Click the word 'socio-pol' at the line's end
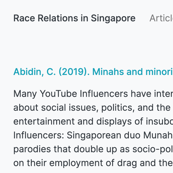 [x=153, y=149]
